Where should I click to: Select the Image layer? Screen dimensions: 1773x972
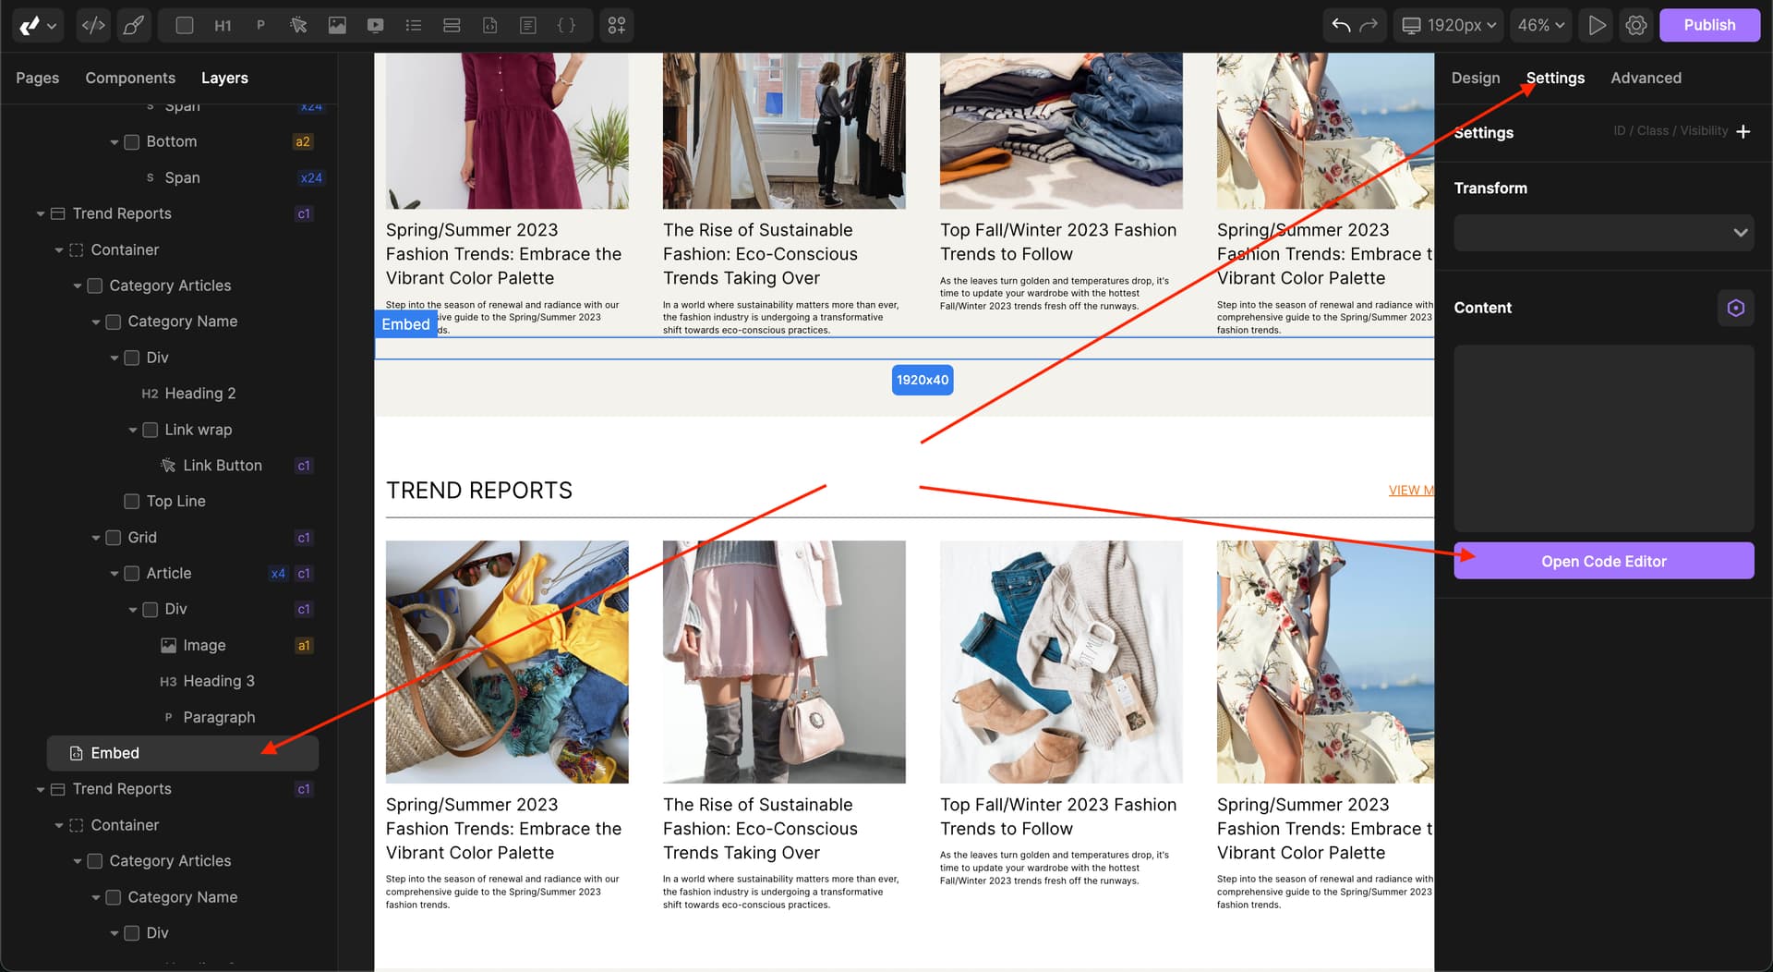click(x=204, y=645)
